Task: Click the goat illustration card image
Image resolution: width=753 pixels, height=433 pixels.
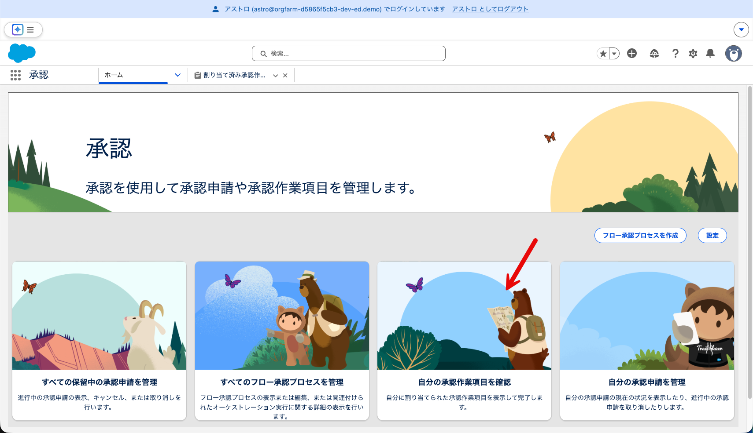Action: click(100, 316)
